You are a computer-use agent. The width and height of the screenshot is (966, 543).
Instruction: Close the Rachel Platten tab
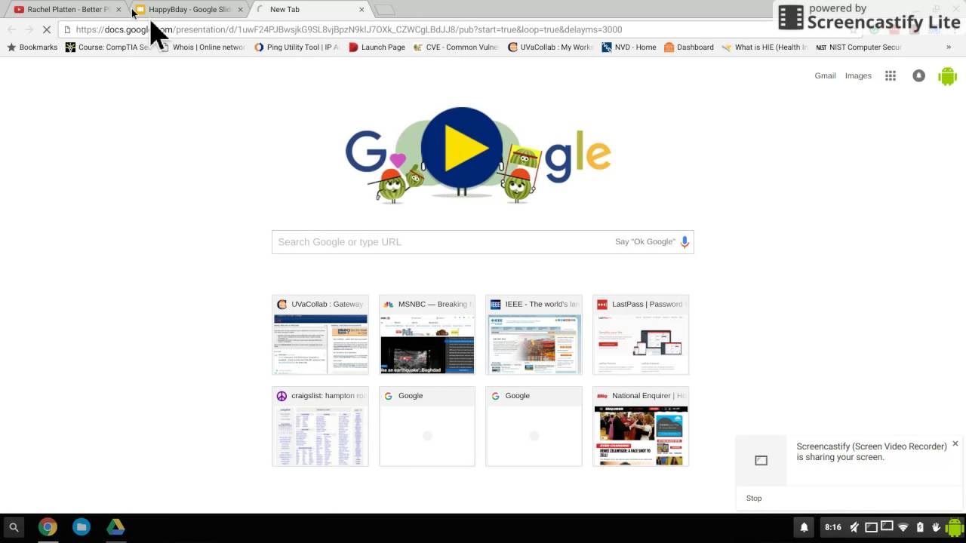[x=118, y=10]
